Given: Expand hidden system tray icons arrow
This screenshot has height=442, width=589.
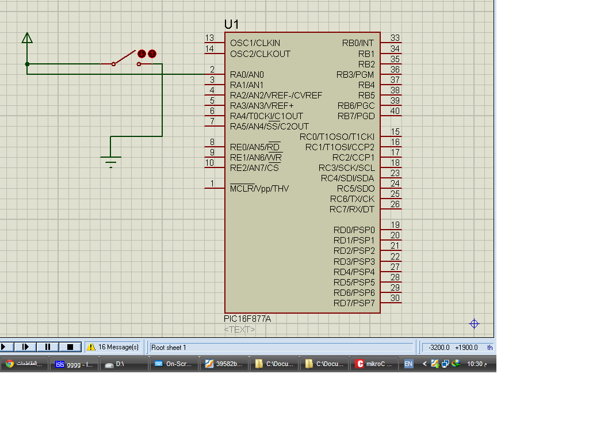Looking at the screenshot, I should coord(424,364).
